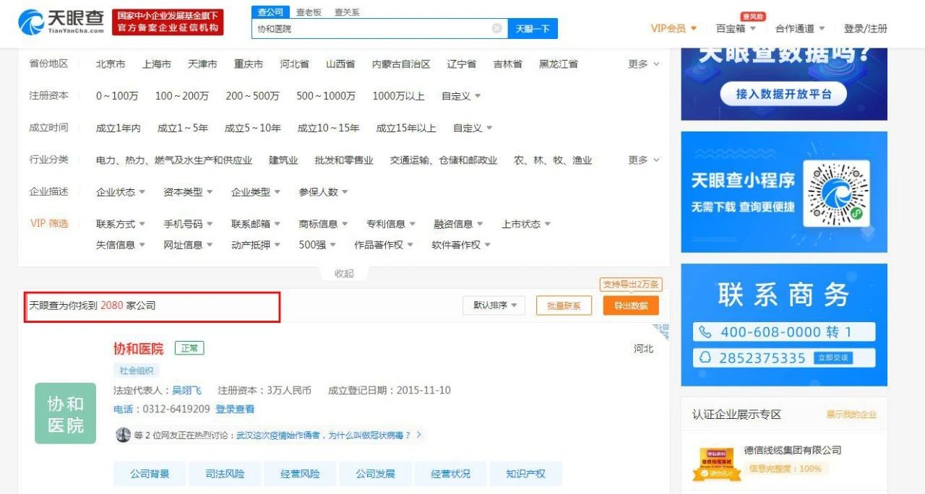The width and height of the screenshot is (925, 494).
Task: Open the 知识产权 tab
Action: (525, 474)
